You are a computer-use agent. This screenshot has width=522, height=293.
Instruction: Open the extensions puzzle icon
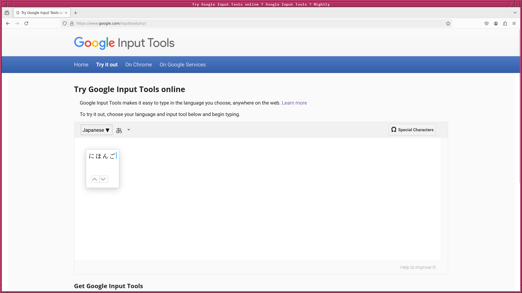pyautogui.click(x=505, y=23)
